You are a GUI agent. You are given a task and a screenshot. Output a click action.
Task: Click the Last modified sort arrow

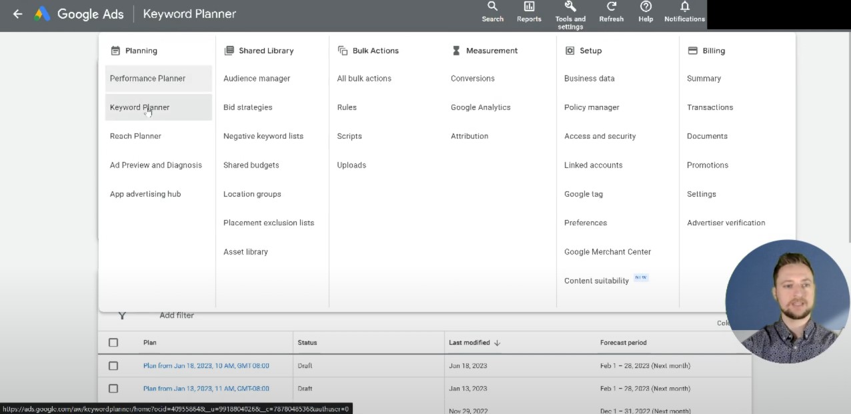click(497, 343)
